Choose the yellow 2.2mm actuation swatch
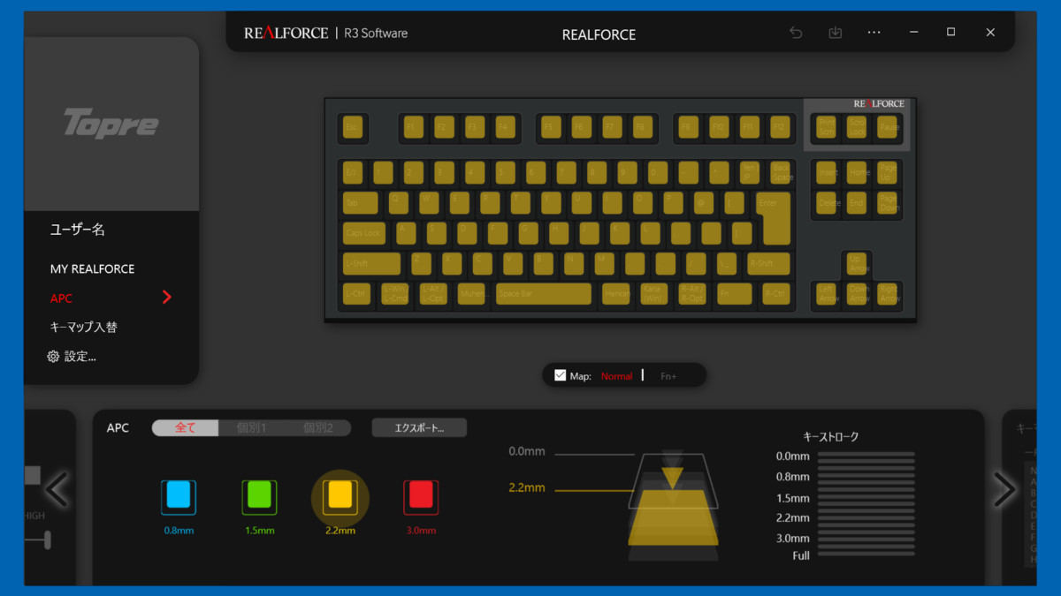 [340, 496]
